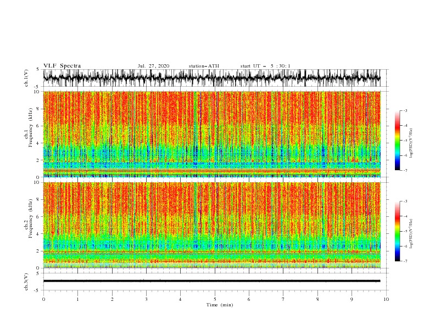The width and height of the screenshot is (435, 336).
Task: Click time-axis tick label "1"
Action: pos(77,299)
